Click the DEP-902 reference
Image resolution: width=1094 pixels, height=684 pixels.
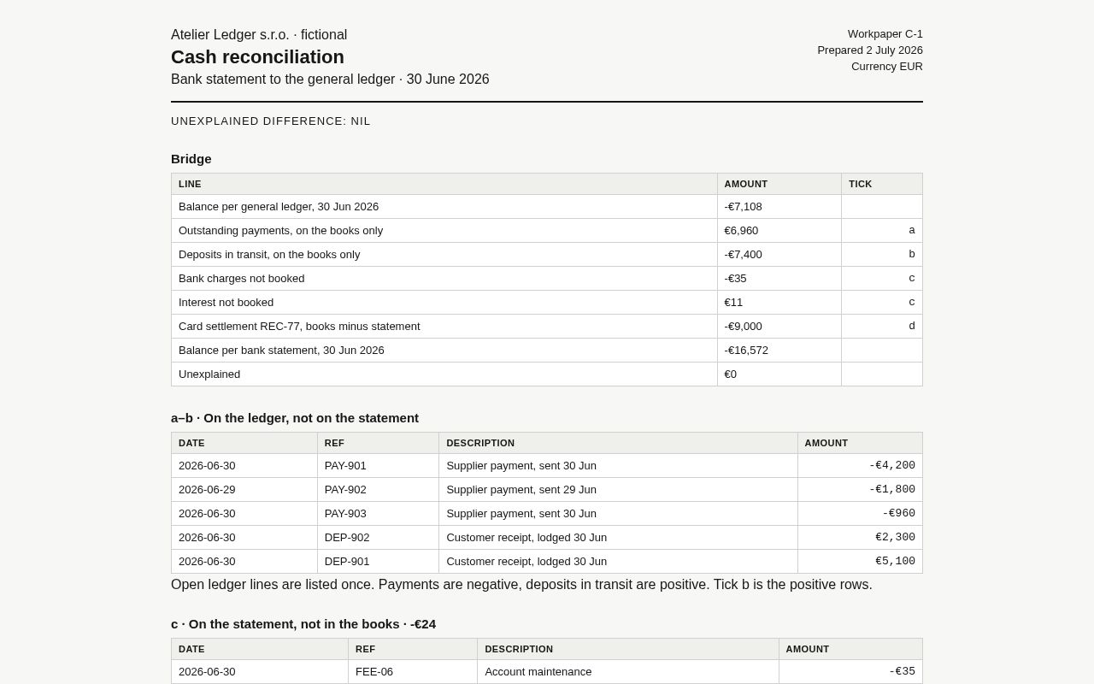click(347, 538)
